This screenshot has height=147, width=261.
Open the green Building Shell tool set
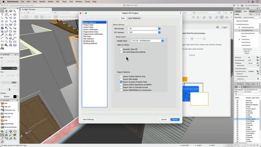(2, 131)
